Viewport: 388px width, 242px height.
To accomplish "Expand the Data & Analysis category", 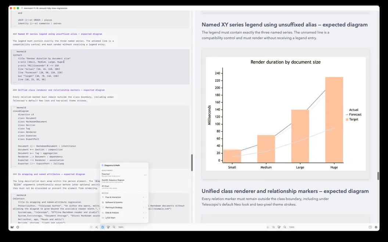I will click(x=124, y=213).
